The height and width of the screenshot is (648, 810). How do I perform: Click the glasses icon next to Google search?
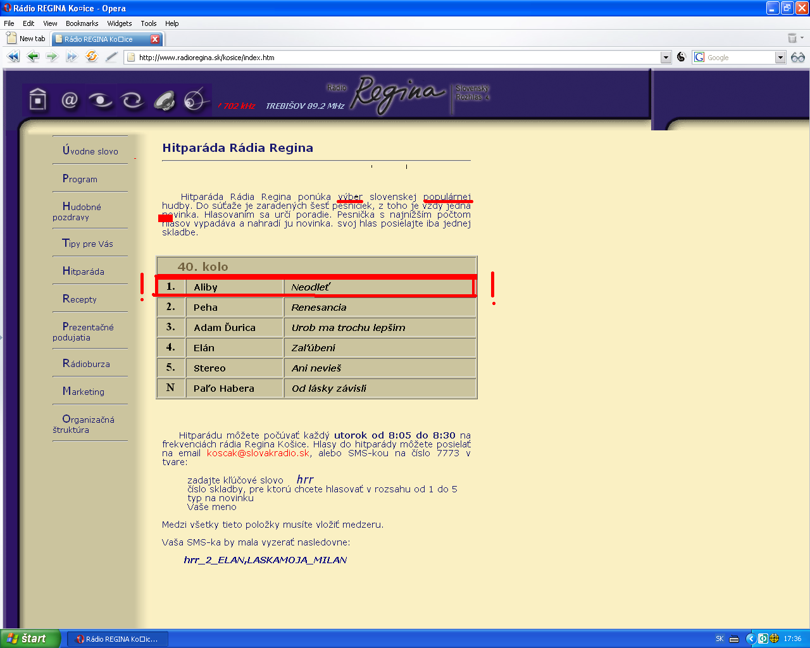click(x=798, y=57)
